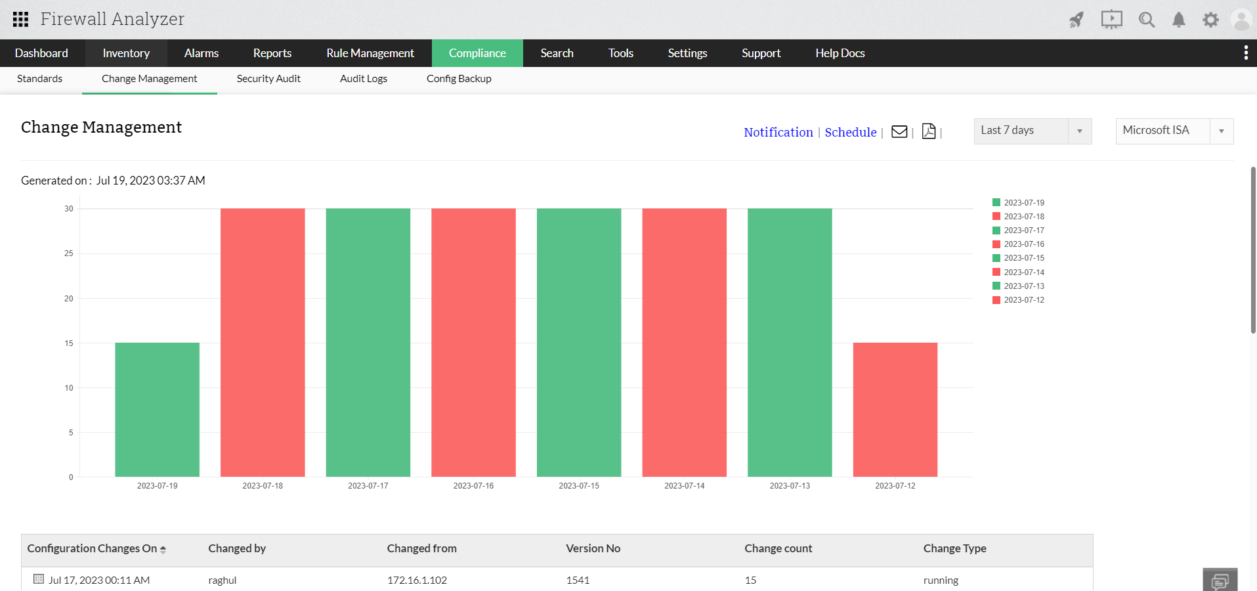Click the printer icon at bottom right
The height and width of the screenshot is (591, 1257).
pos(1221,579)
